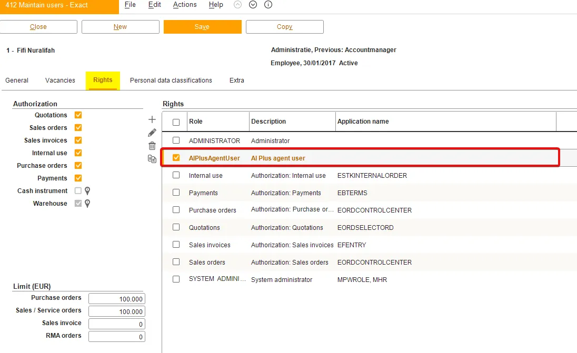Save the user with Save button
The height and width of the screenshot is (353, 577).
click(202, 27)
